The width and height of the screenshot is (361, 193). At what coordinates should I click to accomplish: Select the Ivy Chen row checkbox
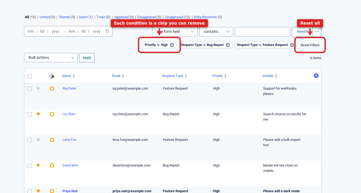pos(29,114)
